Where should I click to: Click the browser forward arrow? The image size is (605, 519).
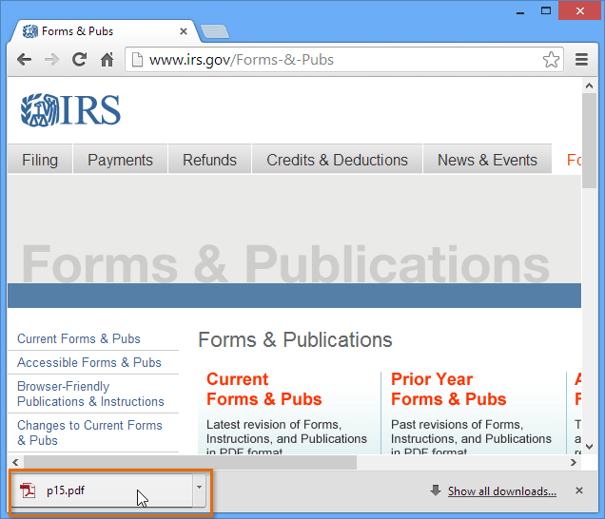pyautogui.click(x=51, y=59)
